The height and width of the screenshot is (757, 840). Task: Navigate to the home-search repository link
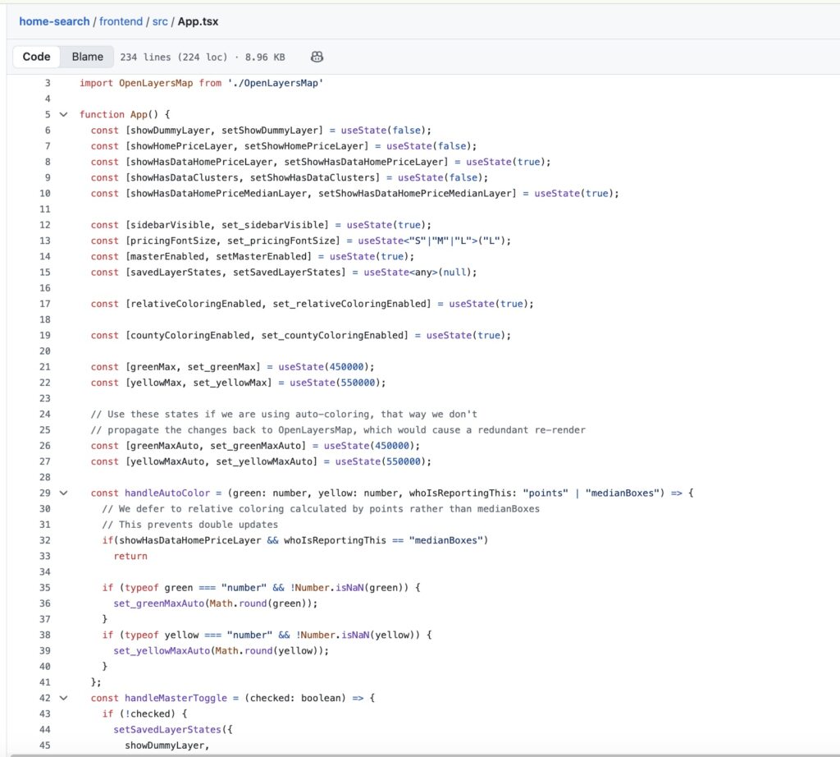(53, 21)
